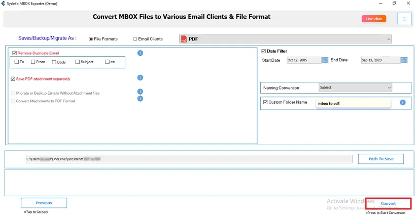Uncheck Remove Duplicate Email checkbox
The image size is (416, 221).
(x=14, y=53)
